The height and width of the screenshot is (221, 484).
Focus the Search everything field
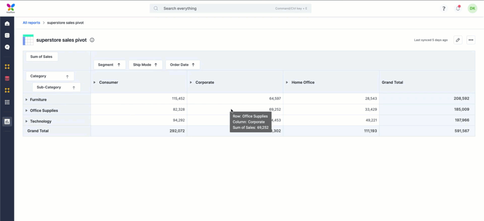[230, 9]
